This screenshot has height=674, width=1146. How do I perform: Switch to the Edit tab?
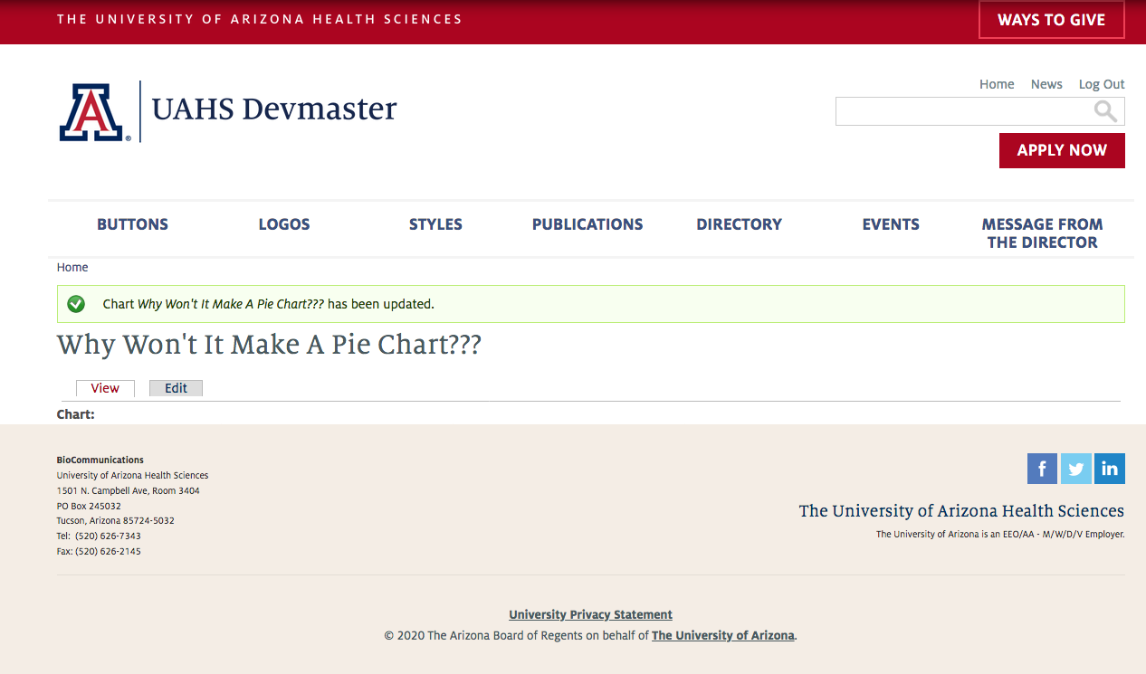tap(176, 388)
